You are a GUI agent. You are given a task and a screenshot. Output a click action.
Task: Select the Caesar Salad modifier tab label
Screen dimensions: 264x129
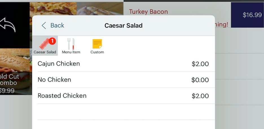[x=45, y=52]
